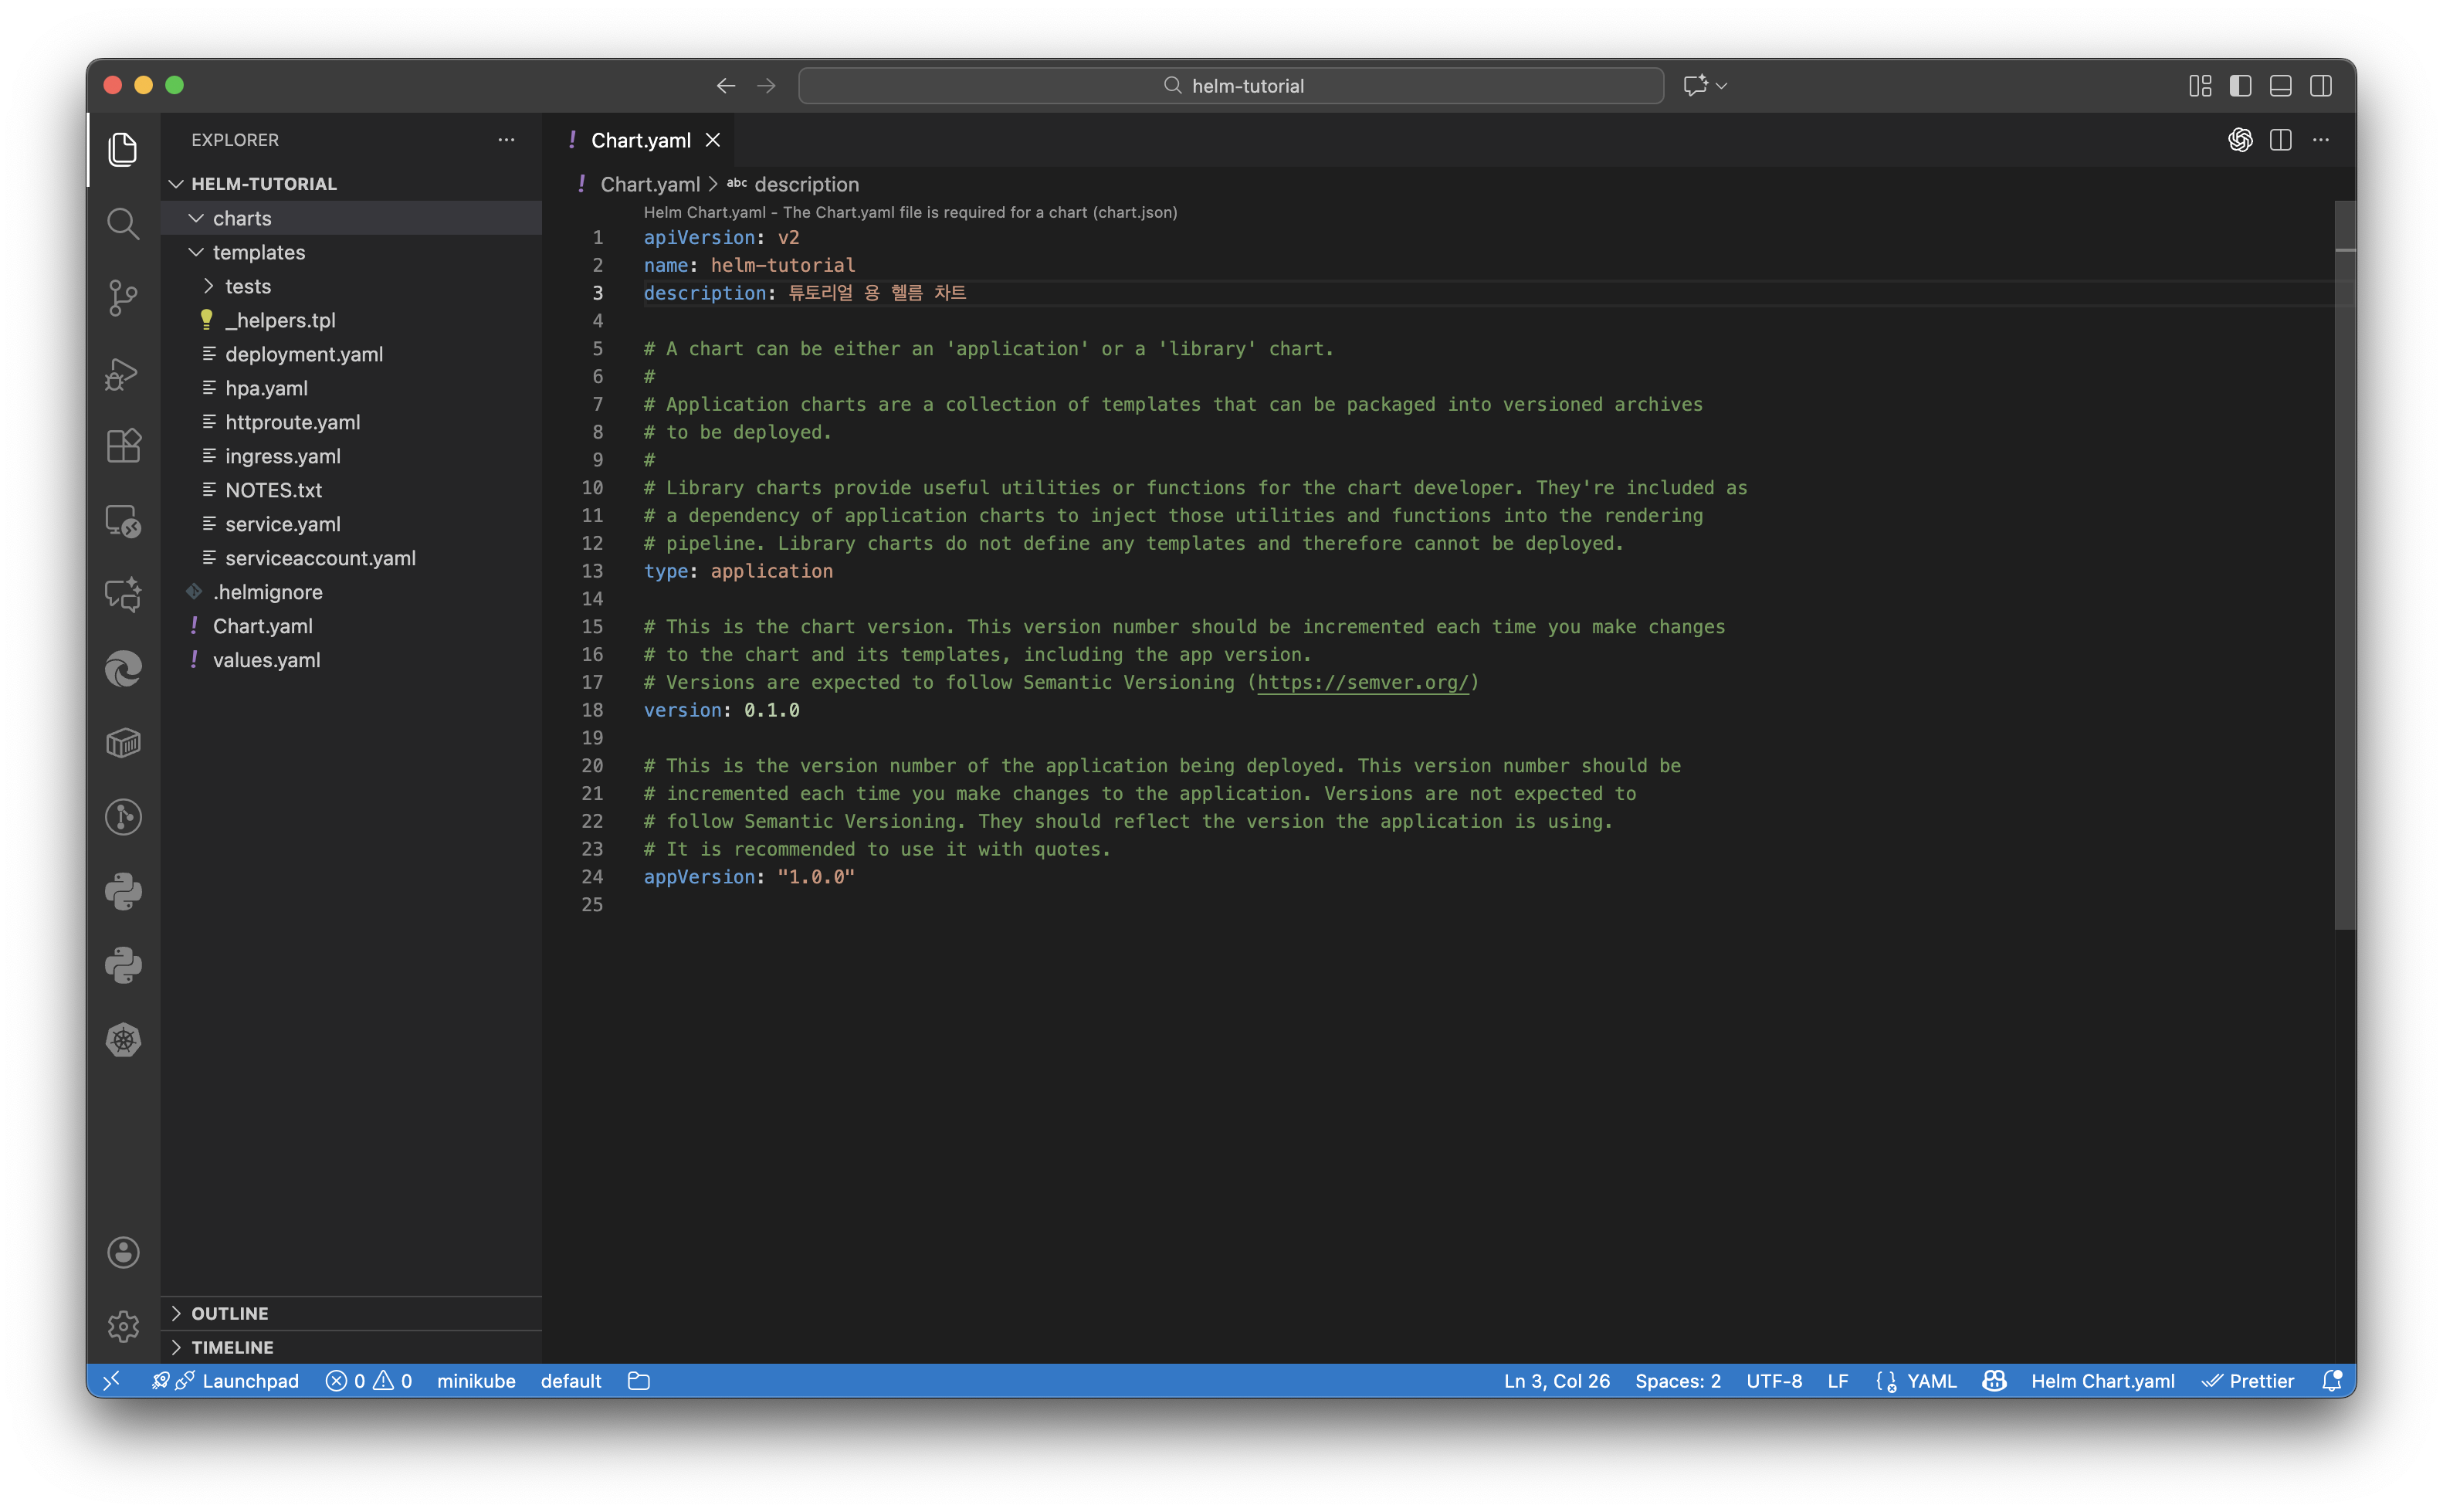Toggle the primary side bar visibility

pos(2240,86)
